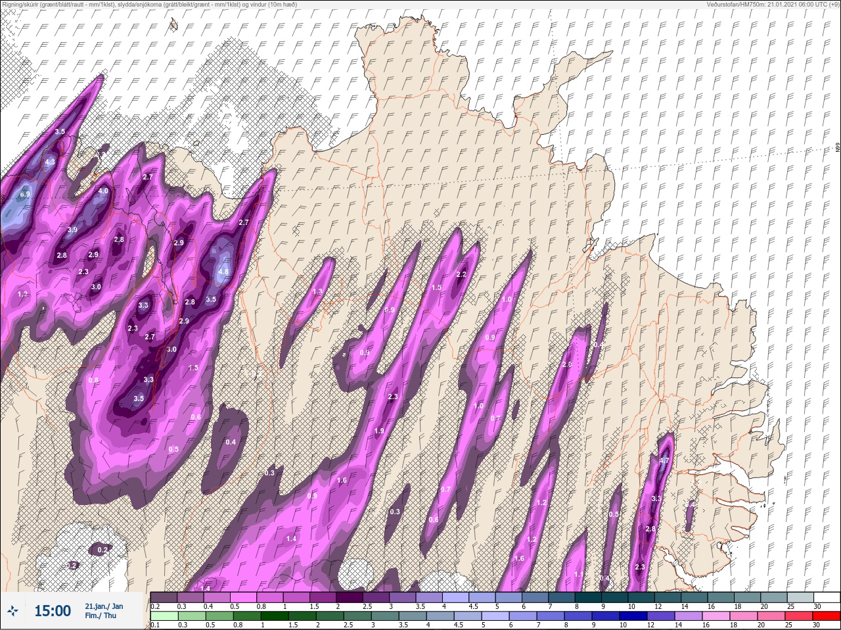This screenshot has width=841, height=630.
Task: Click the 2.2 precipitation value on map
Action: pyautogui.click(x=461, y=274)
